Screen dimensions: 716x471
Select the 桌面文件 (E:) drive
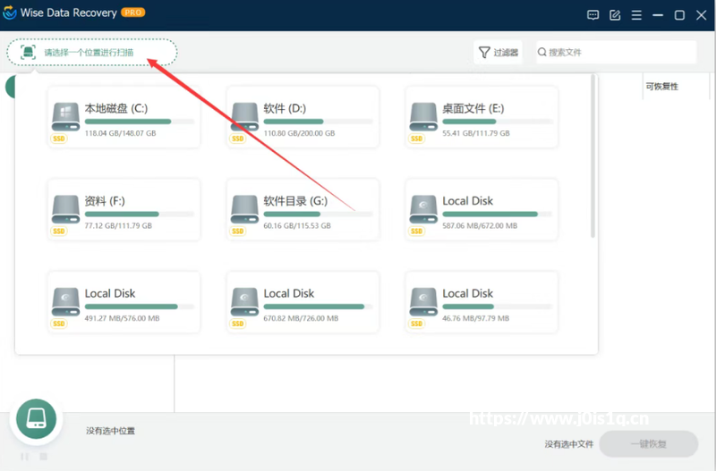coord(482,117)
